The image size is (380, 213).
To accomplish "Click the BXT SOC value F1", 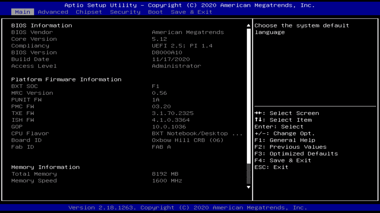I will pyautogui.click(x=155, y=86).
